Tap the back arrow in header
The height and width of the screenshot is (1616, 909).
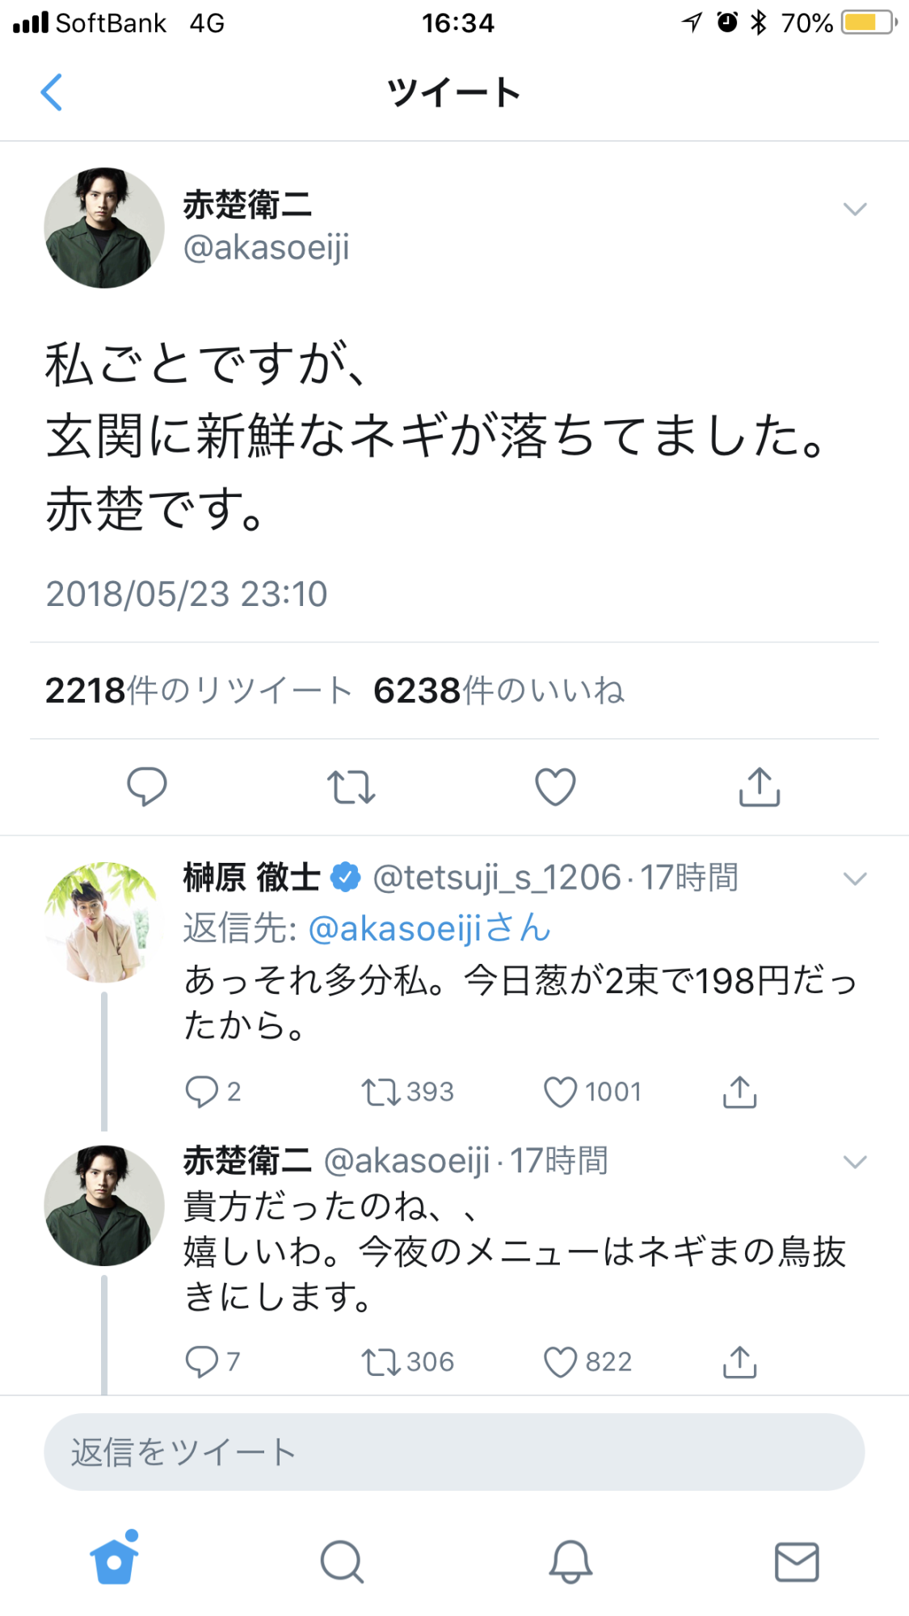(x=52, y=92)
